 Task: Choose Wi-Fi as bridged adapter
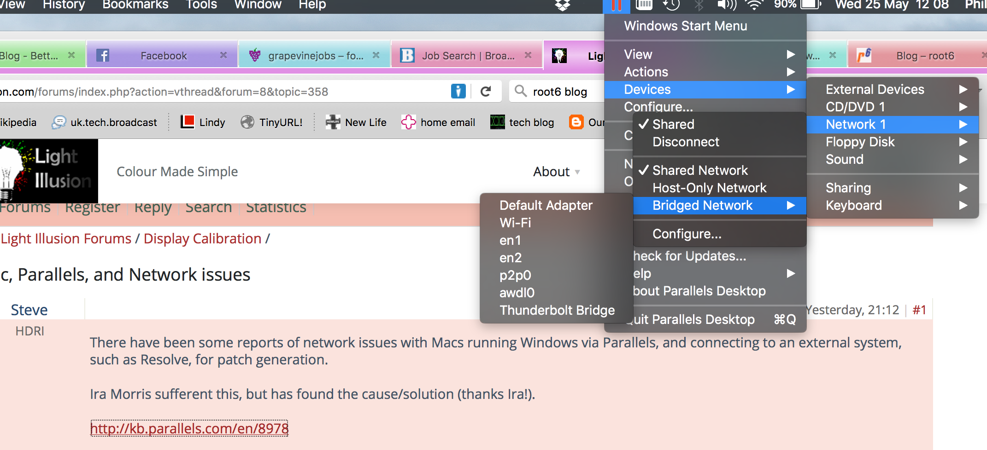(556, 223)
